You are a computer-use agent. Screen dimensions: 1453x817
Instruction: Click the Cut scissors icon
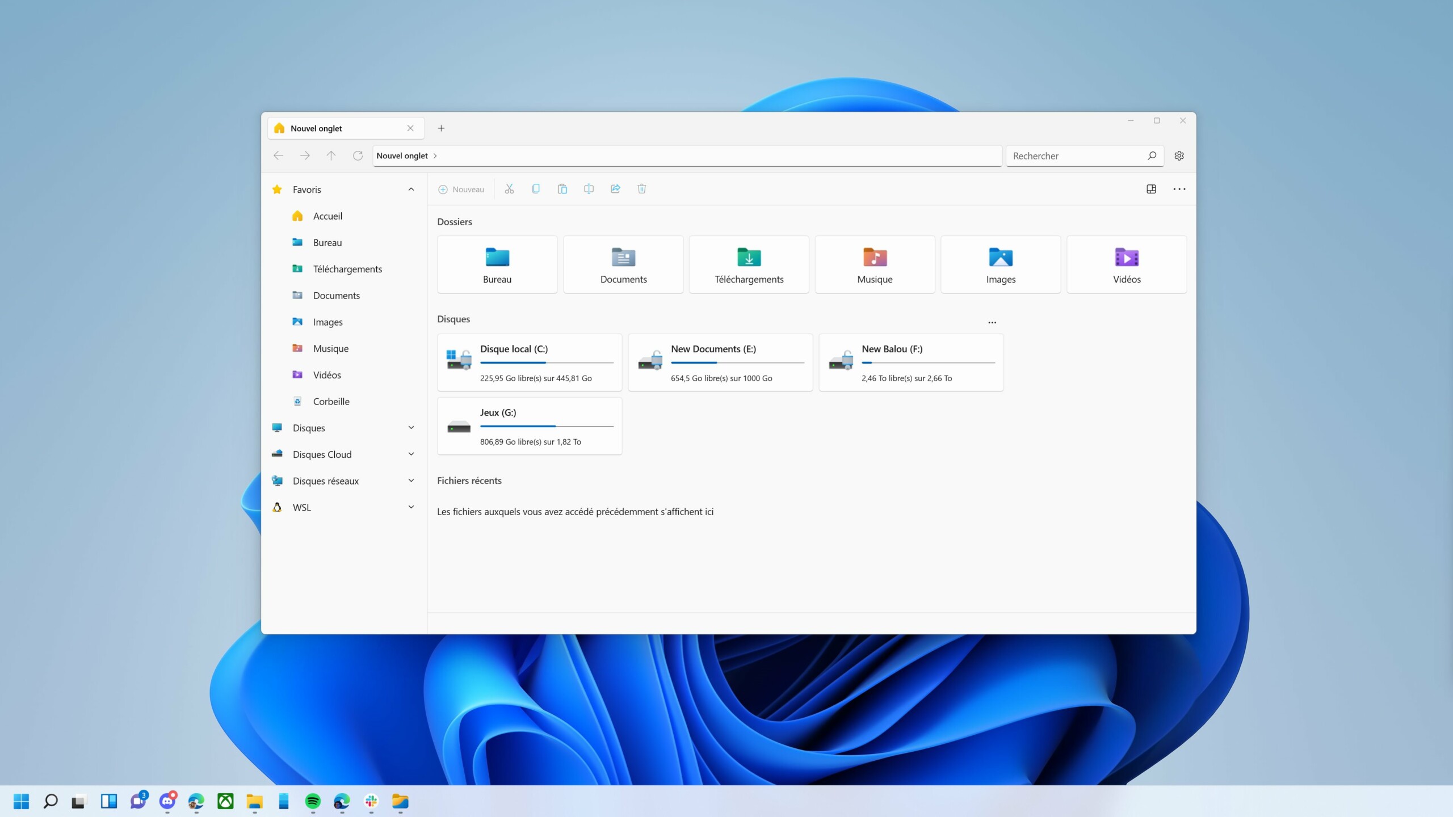click(509, 189)
